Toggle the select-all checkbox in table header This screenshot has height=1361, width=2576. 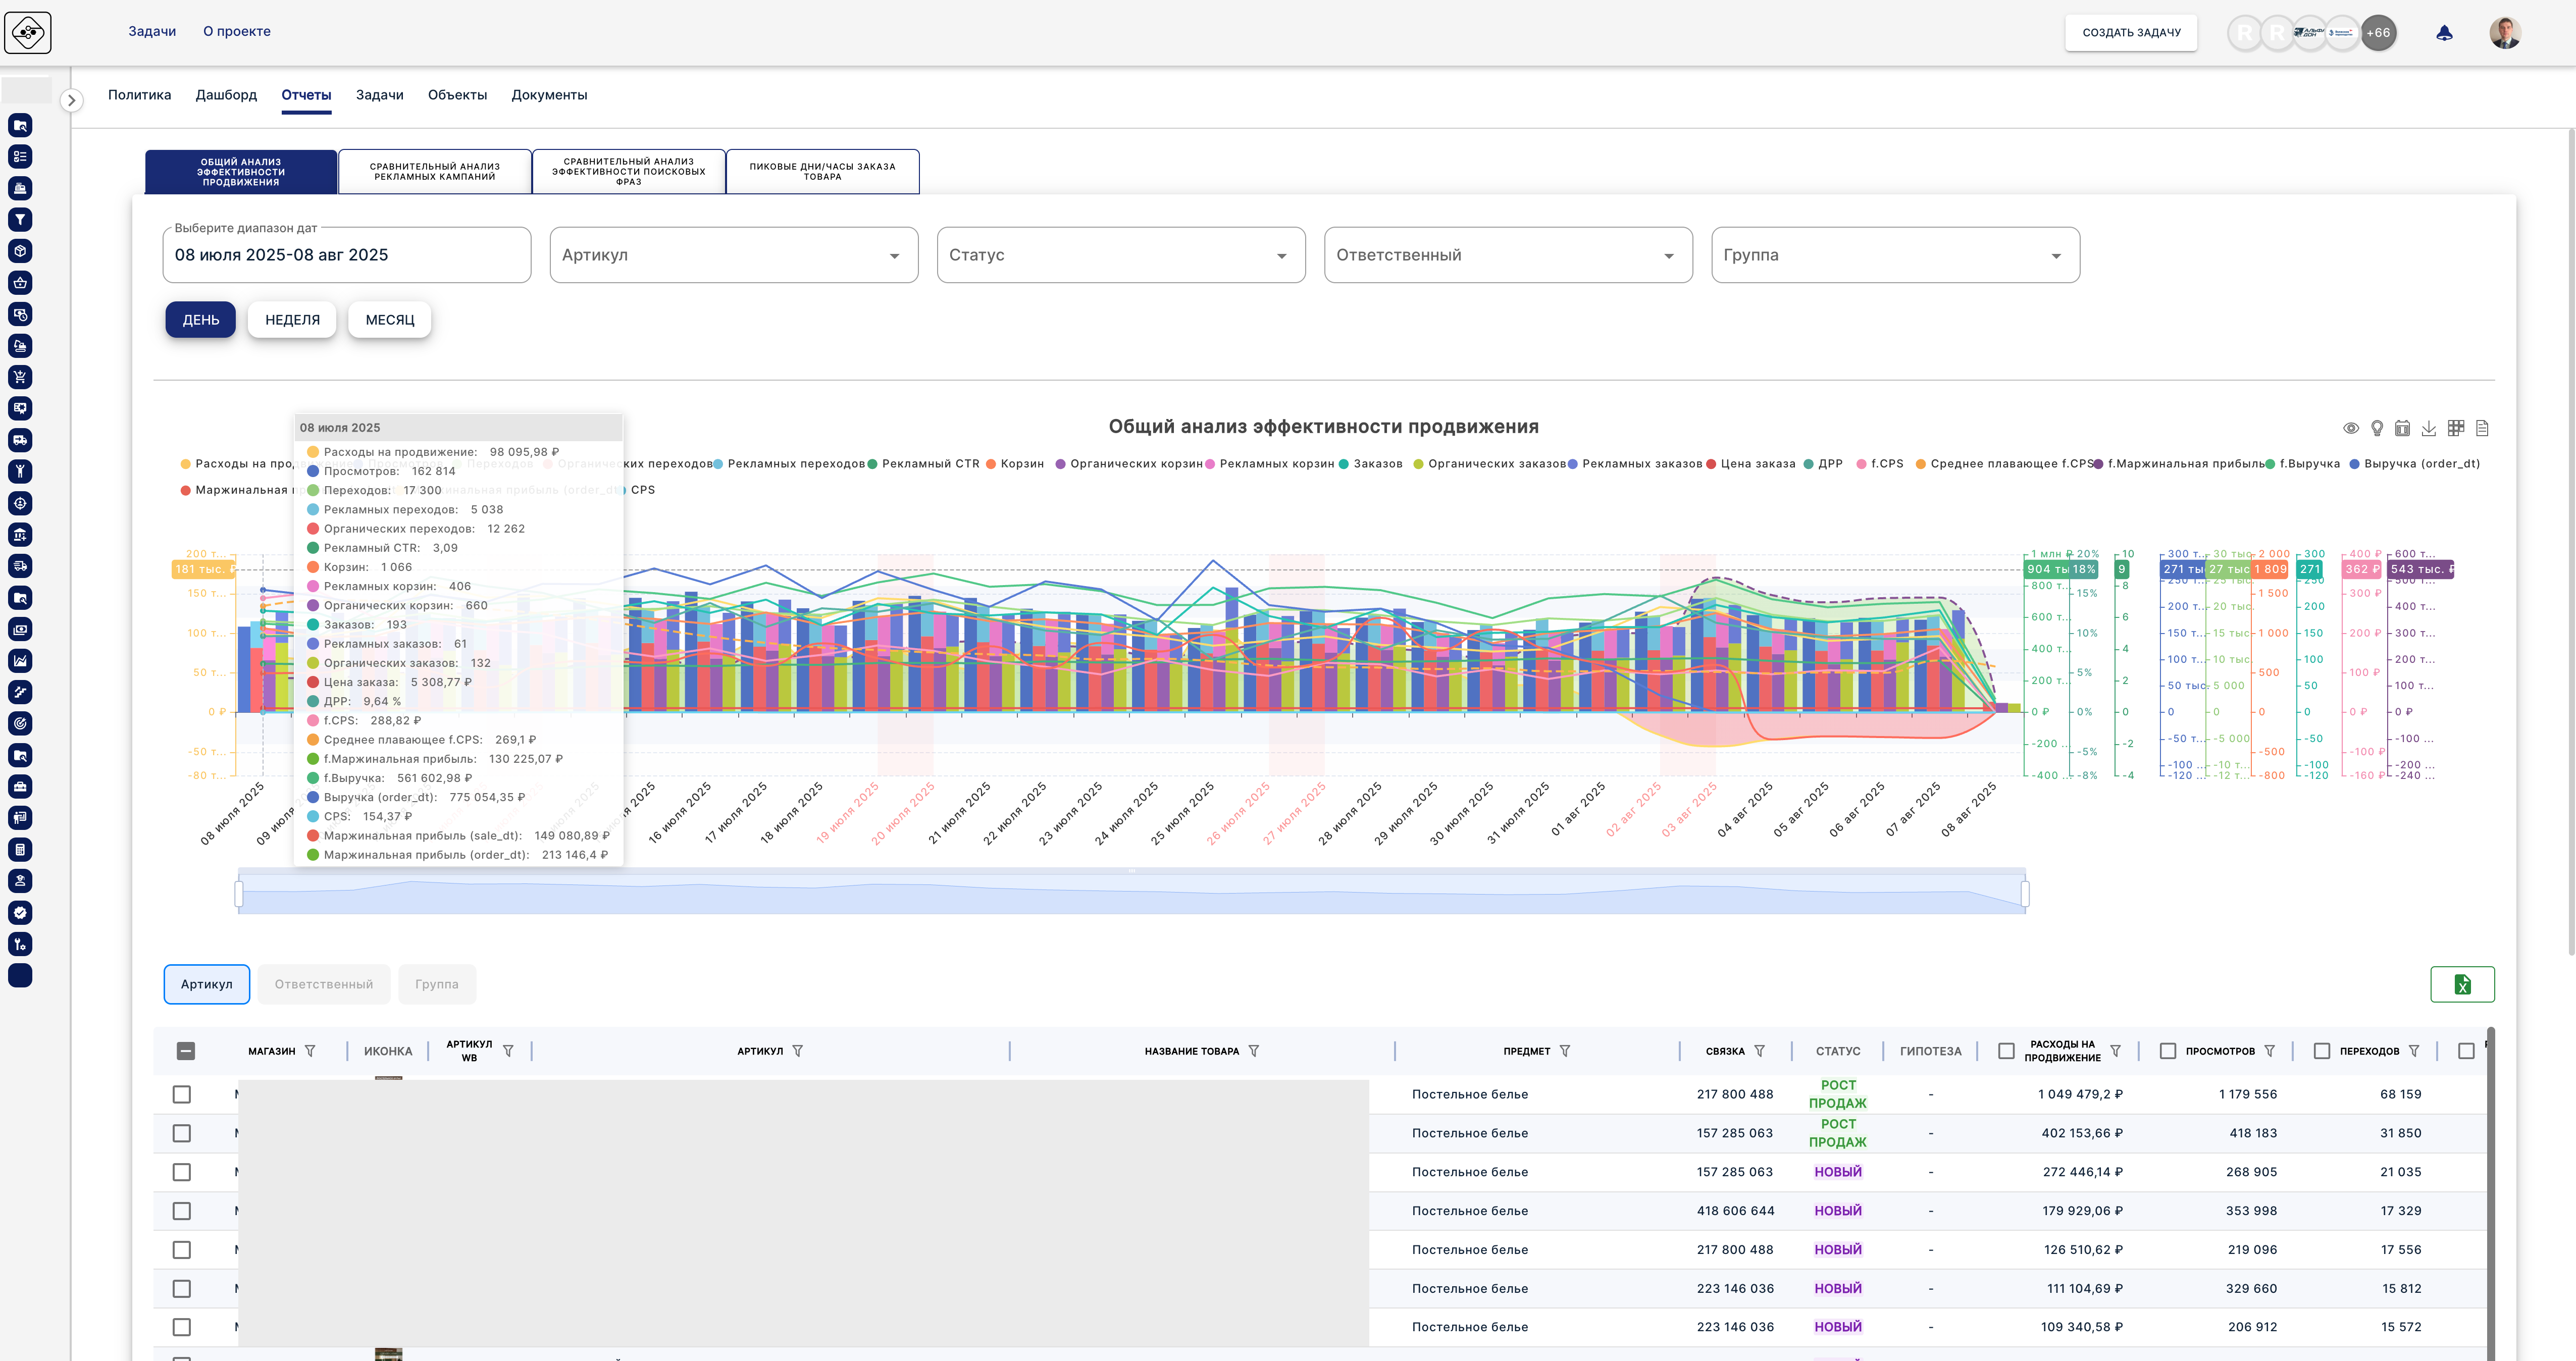point(186,1051)
